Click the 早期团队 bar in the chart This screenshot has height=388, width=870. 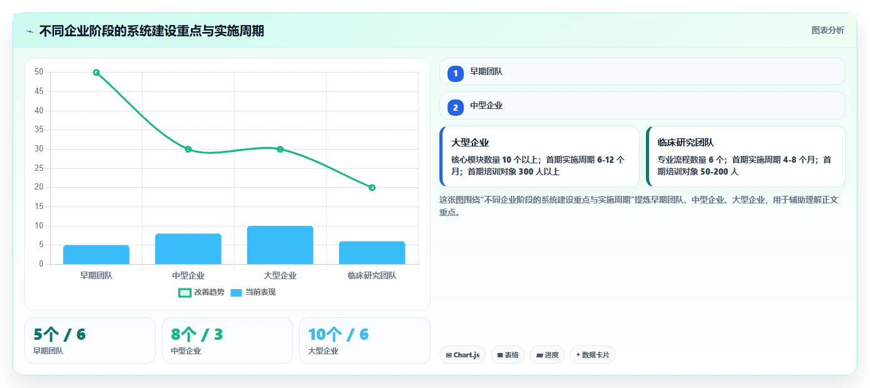pyautogui.click(x=96, y=255)
